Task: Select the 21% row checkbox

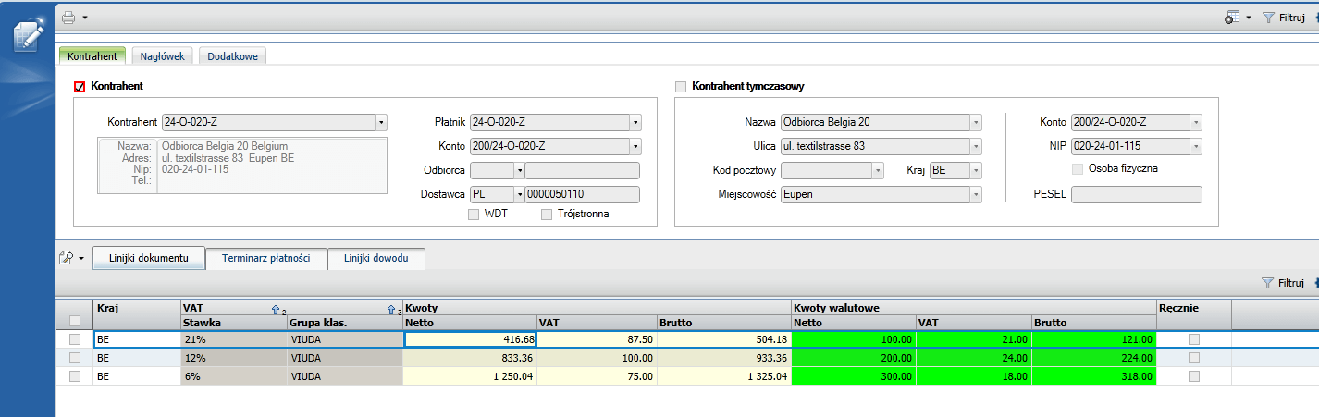Action: coord(75,340)
